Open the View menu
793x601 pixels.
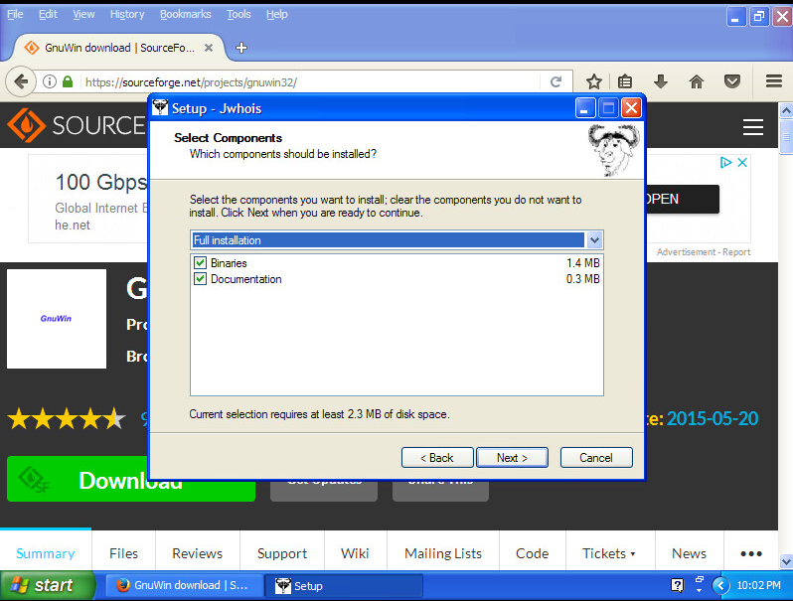pos(83,14)
